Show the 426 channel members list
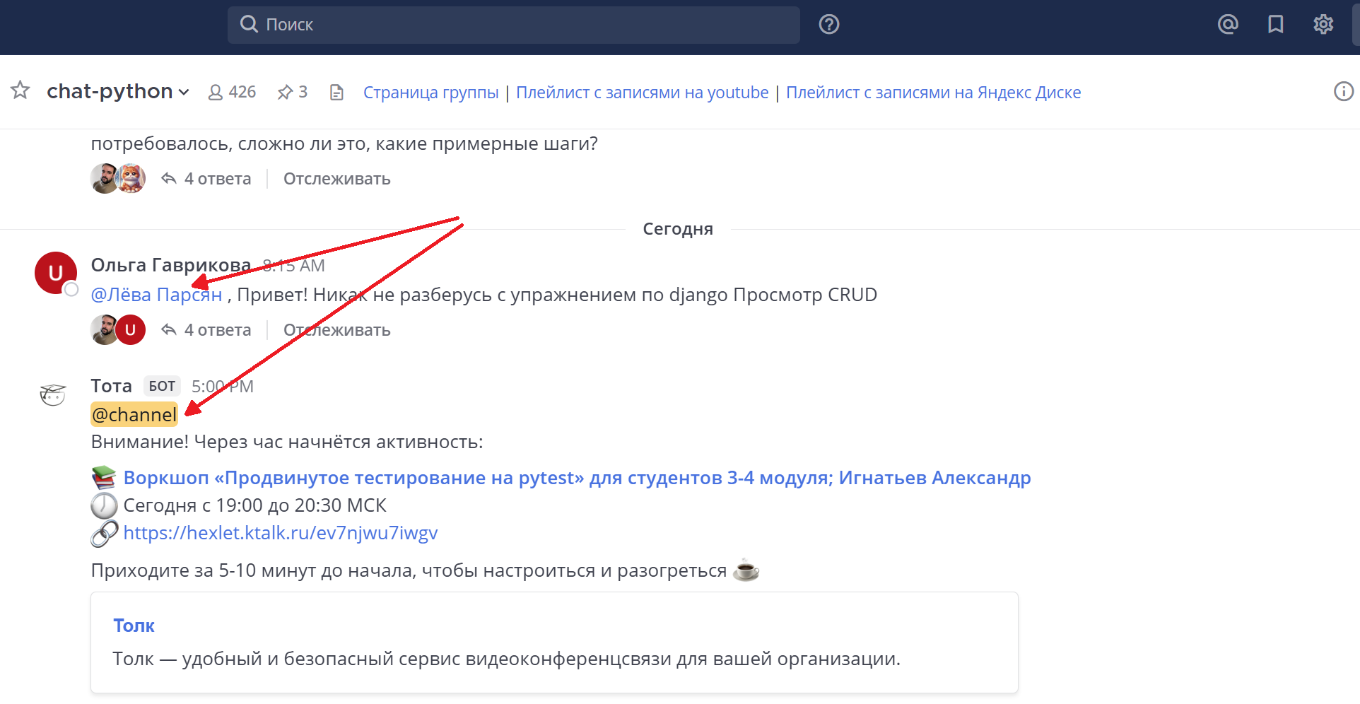Screen dimensions: 1360x704 [x=232, y=93]
